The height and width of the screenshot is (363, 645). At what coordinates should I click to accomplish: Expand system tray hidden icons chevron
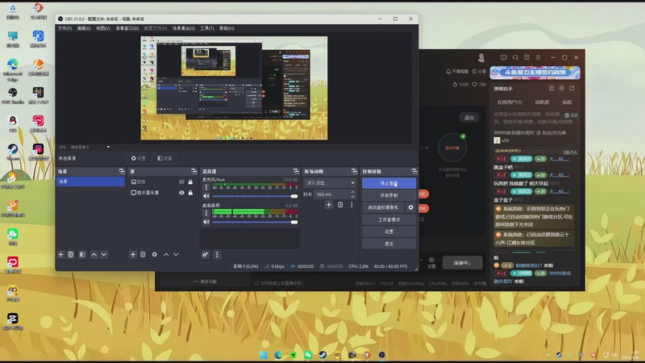(548, 355)
